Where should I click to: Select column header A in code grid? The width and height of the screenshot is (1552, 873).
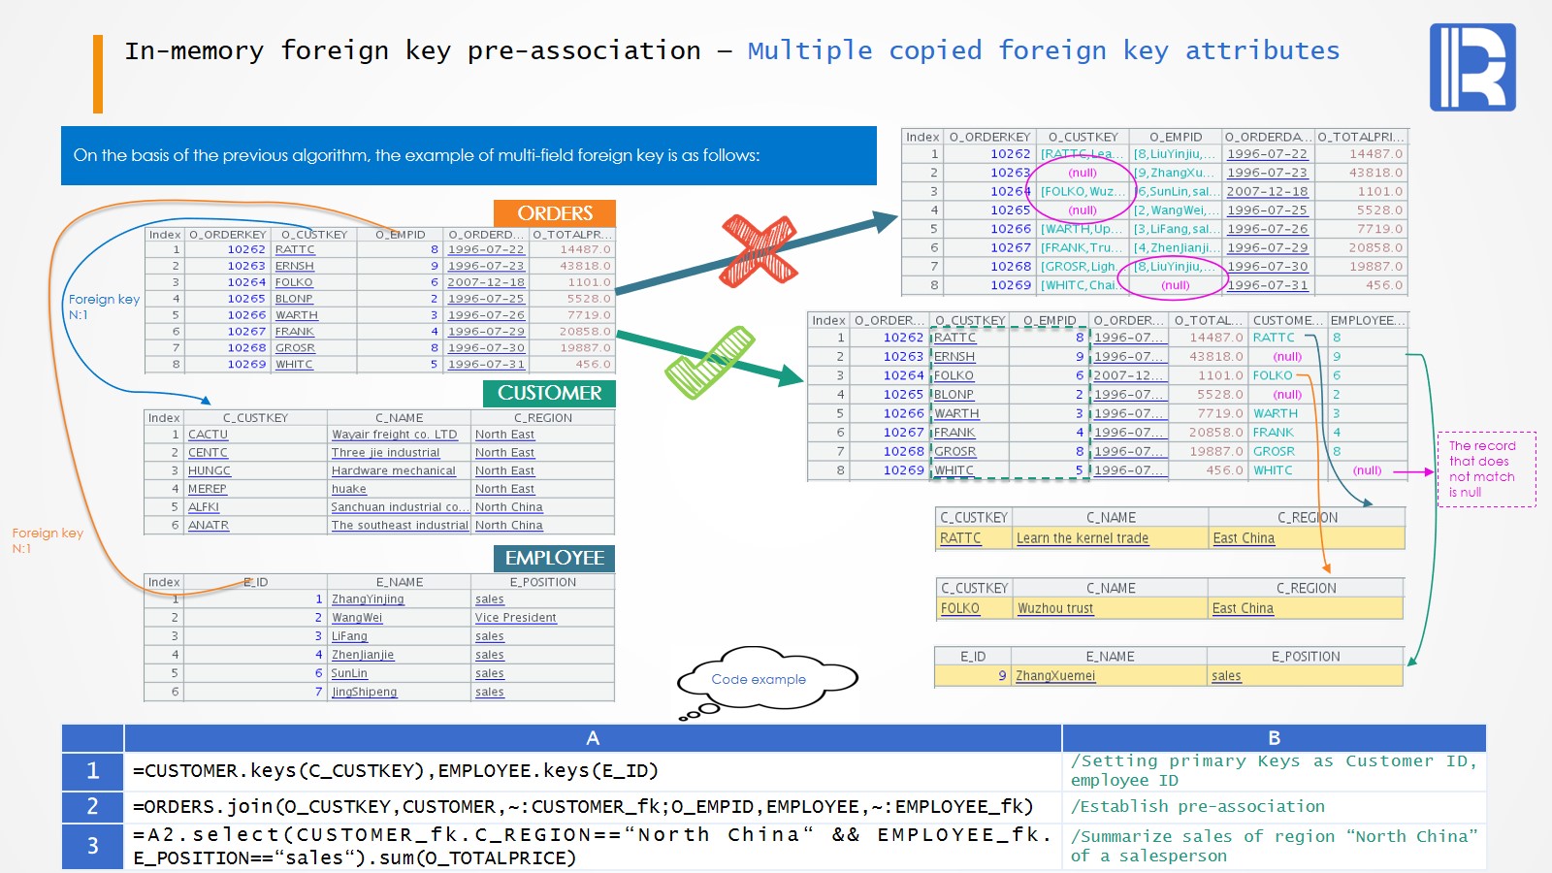click(593, 738)
